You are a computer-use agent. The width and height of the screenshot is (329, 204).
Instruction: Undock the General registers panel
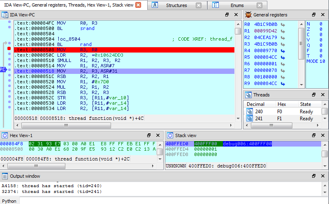tap(314, 15)
